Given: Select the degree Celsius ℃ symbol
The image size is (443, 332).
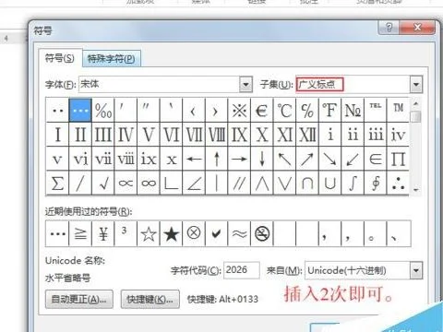Looking at the screenshot, I should pos(285,110).
